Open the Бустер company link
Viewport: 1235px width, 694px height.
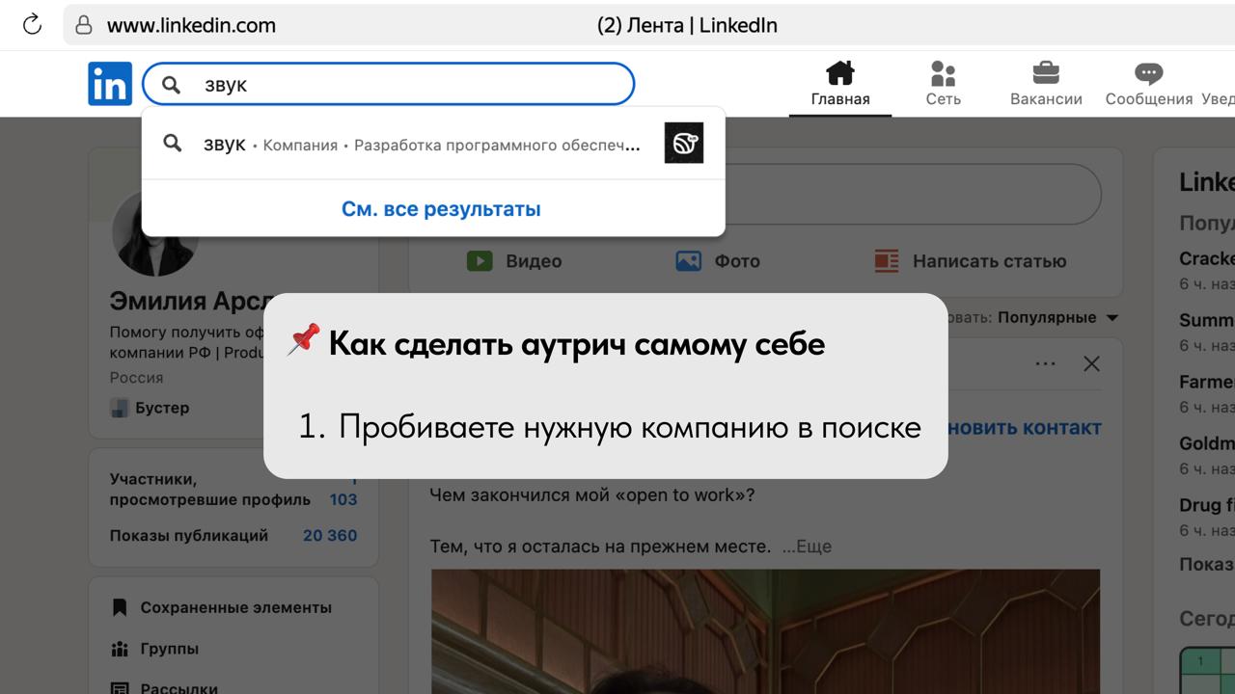click(150, 408)
